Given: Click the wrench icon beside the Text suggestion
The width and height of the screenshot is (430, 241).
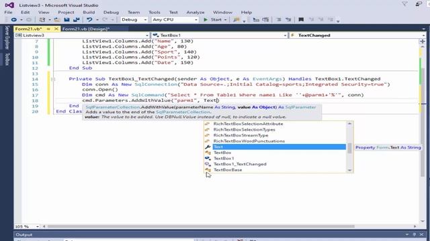Looking at the screenshot, I should (x=208, y=147).
